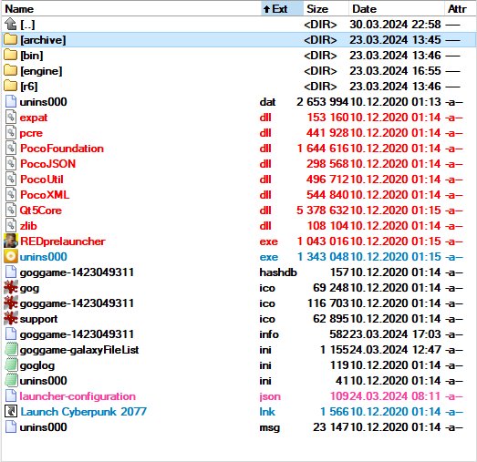Select the [..] parent directory entry
Screen dimensions: 477x462
coord(27,25)
